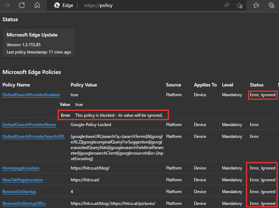Click the Device cell in the NewTabPageLocation row
The height and width of the screenshot is (208, 279).
pyautogui.click(x=200, y=180)
